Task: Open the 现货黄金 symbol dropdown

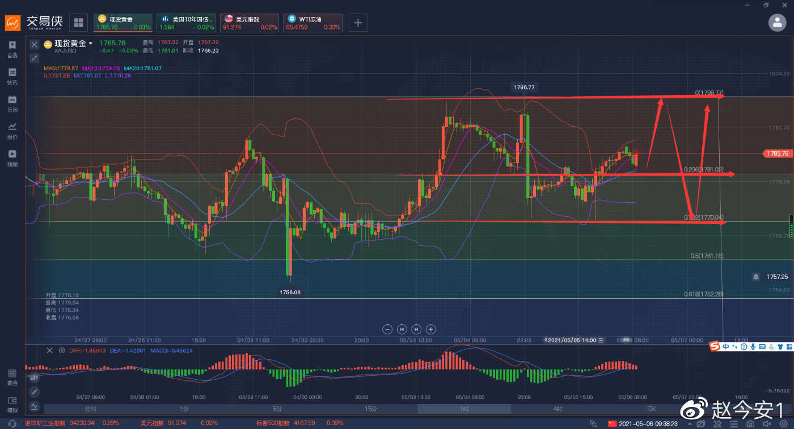Action: [90, 44]
